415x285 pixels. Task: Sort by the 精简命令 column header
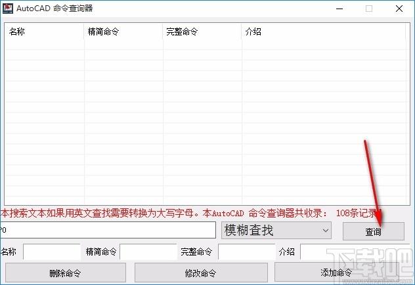coord(123,31)
